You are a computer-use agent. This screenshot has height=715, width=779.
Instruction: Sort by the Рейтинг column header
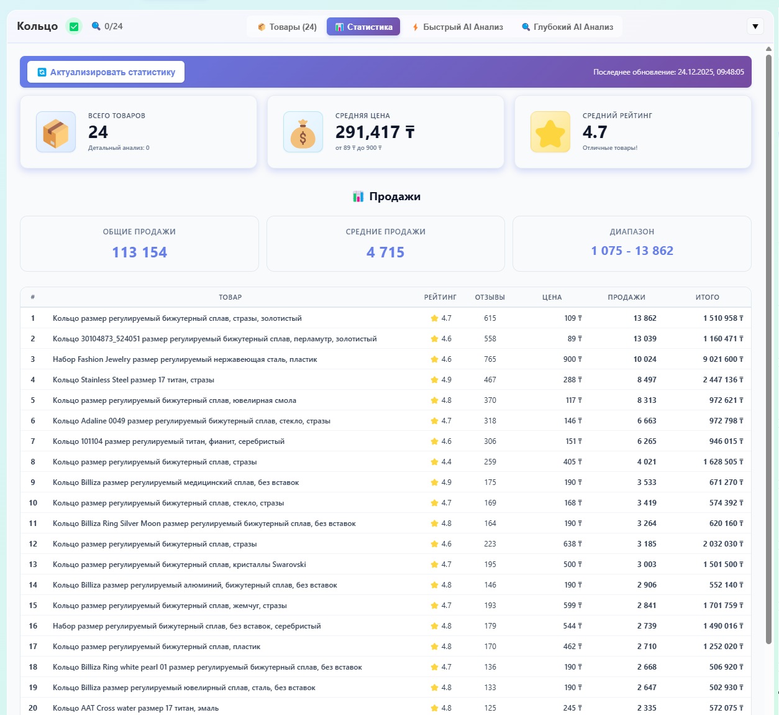[x=440, y=297]
